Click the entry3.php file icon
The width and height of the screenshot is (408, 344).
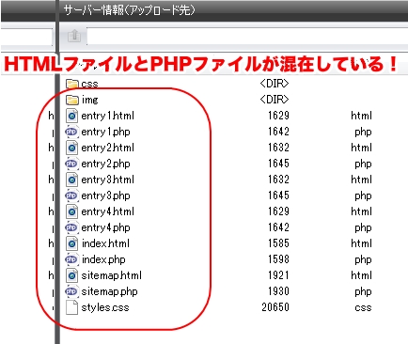(71, 195)
